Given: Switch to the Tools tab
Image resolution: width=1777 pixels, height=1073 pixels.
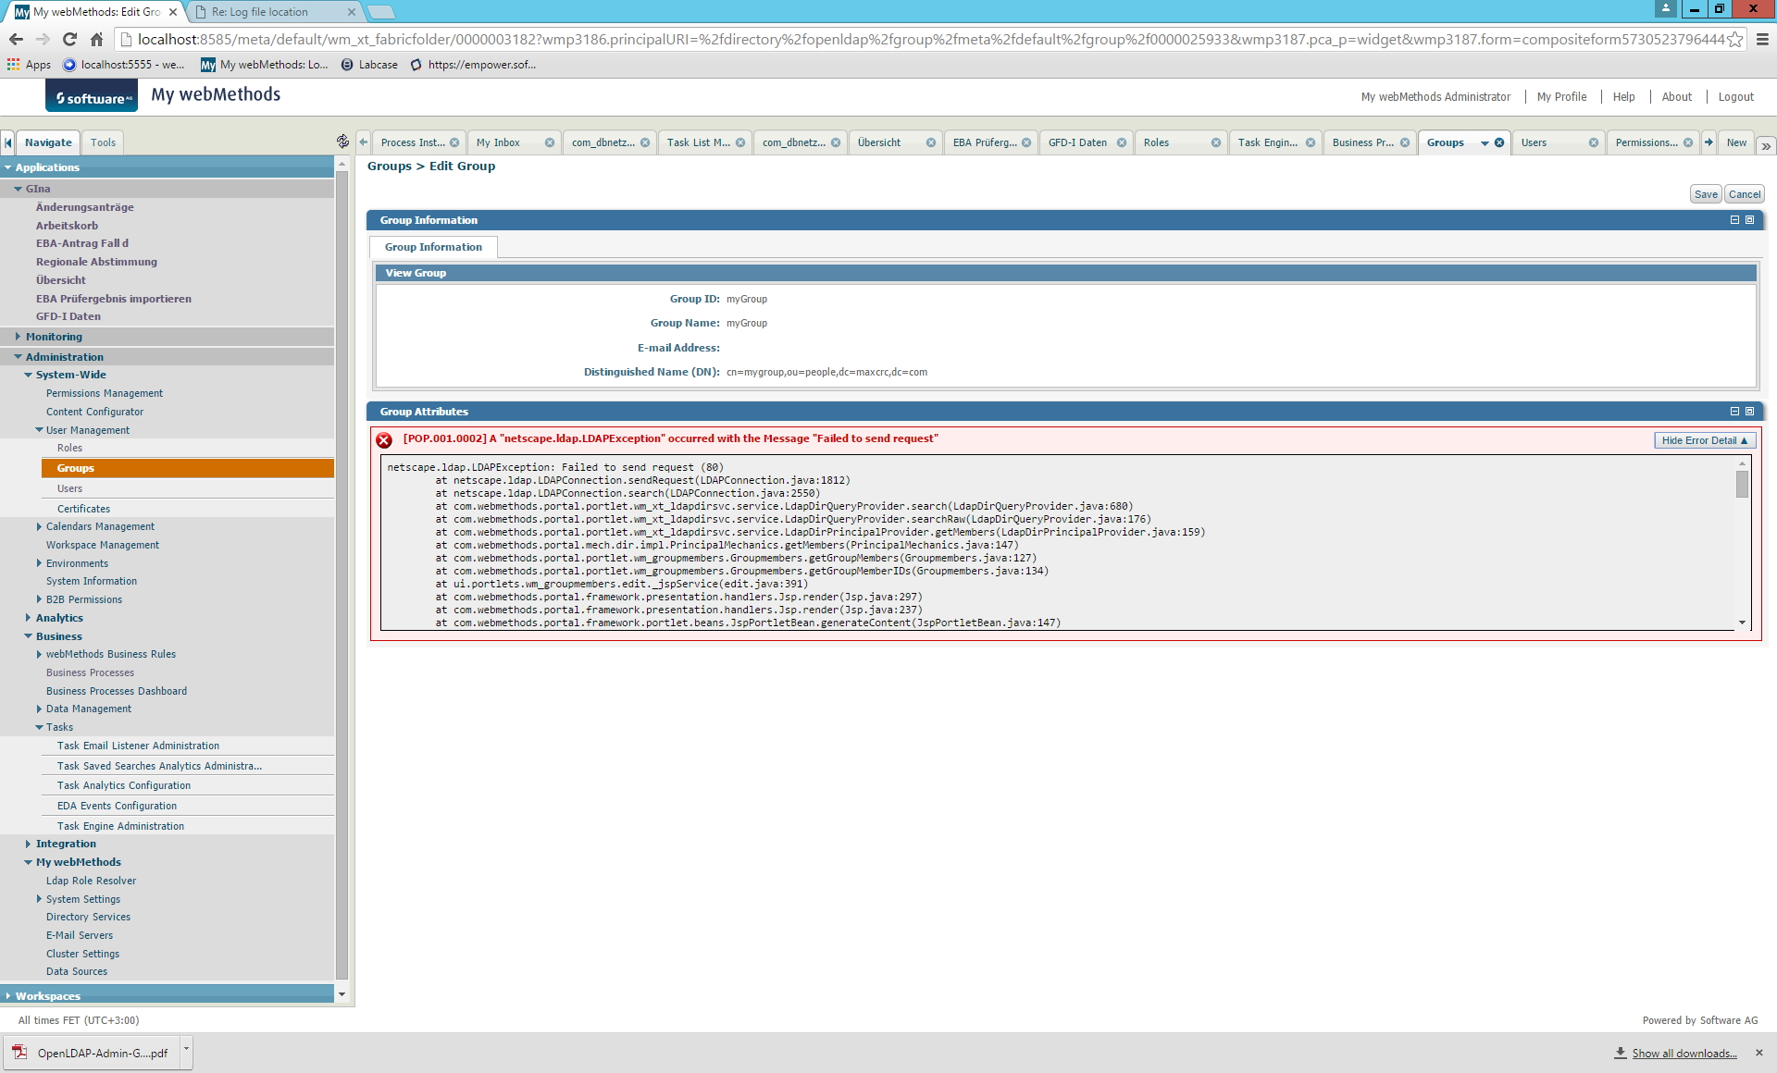Looking at the screenshot, I should (103, 142).
